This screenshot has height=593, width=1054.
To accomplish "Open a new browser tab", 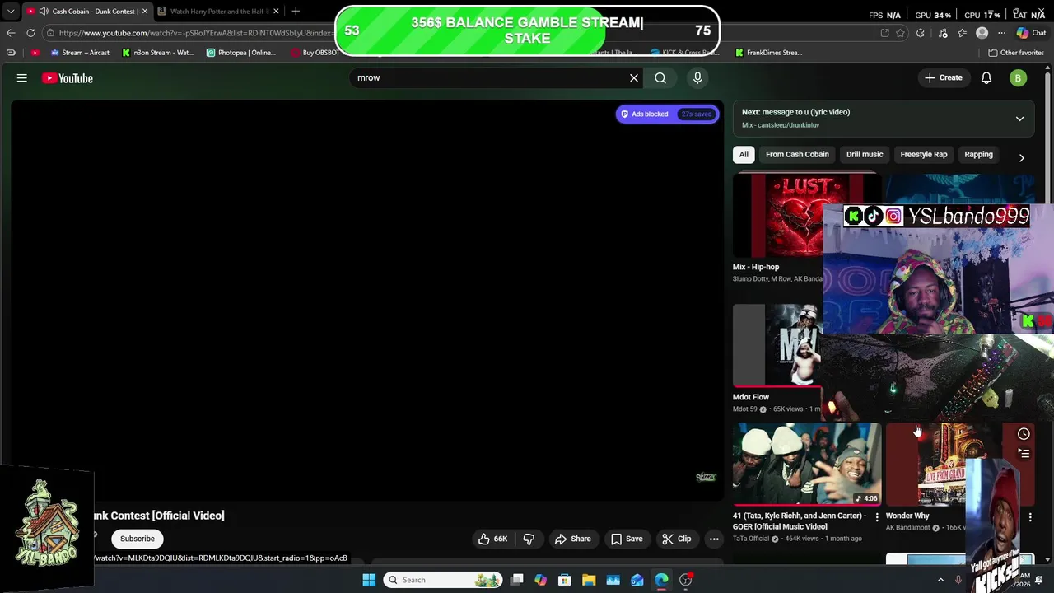I will 296,12.
